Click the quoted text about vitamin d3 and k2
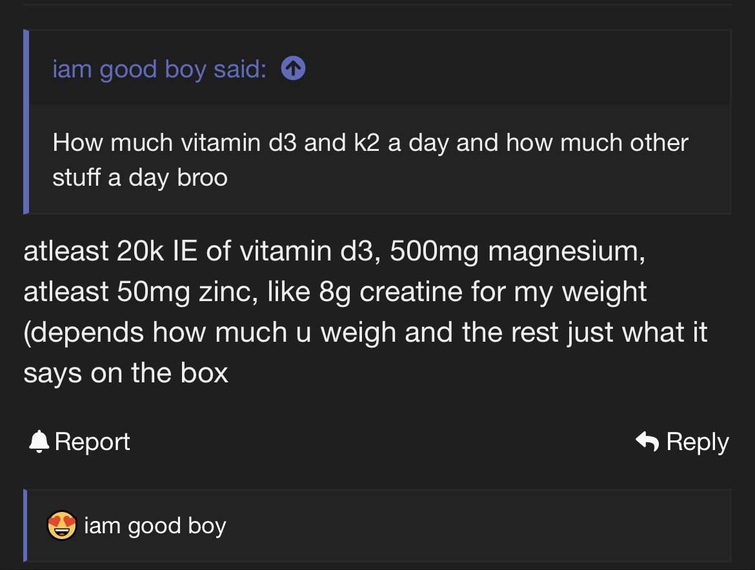Screen dimensions: 755x570 point(370,142)
